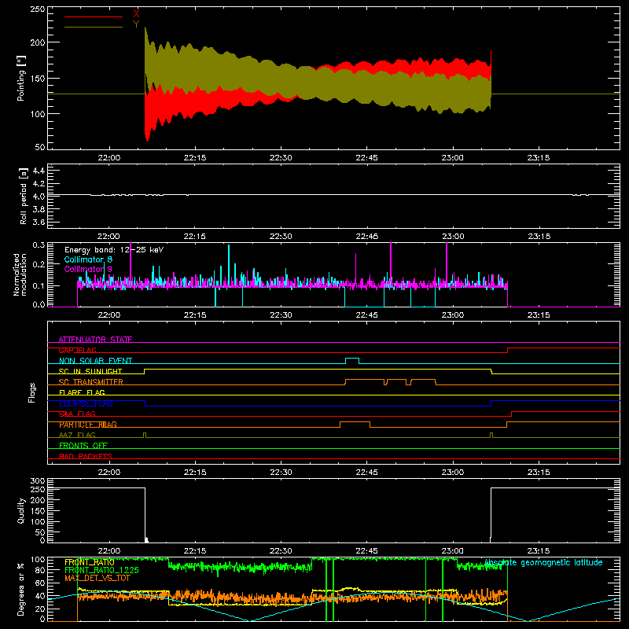Select the cyan 'Collimator 8' legend entry
This screenshot has height=629, width=629.
click(x=88, y=259)
